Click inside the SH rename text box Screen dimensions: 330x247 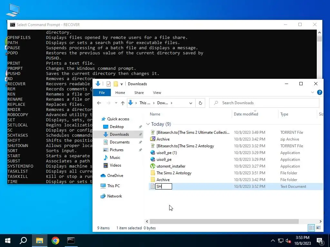pyautogui.click(x=163, y=187)
